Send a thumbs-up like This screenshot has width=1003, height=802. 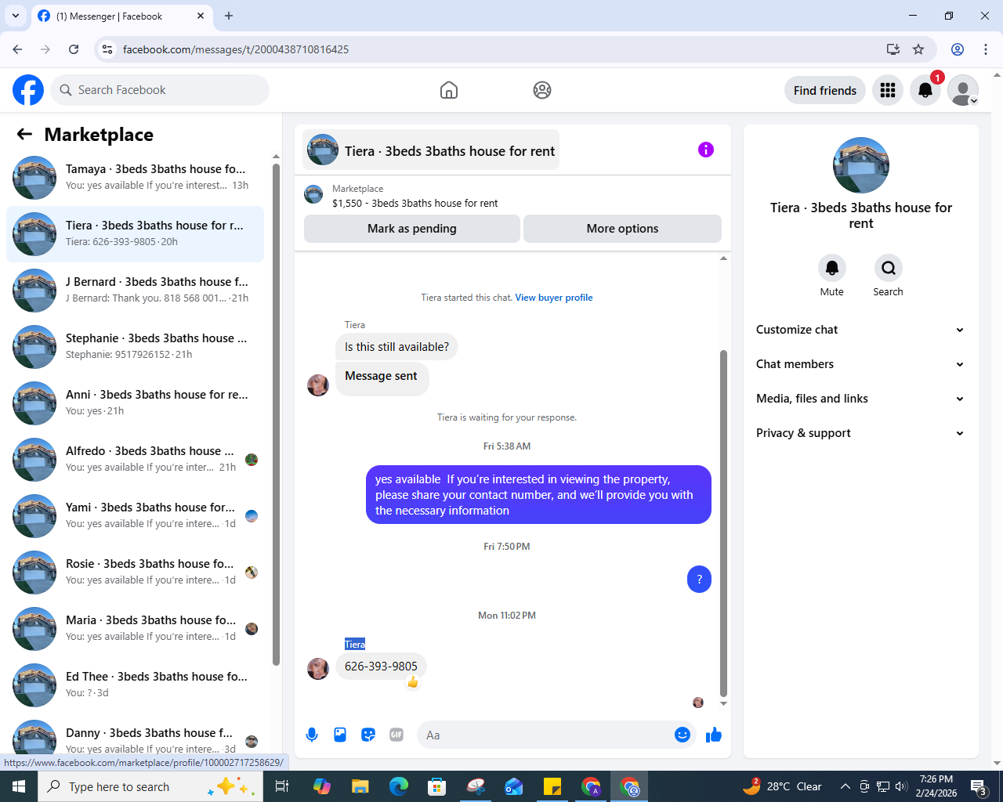[x=714, y=735]
